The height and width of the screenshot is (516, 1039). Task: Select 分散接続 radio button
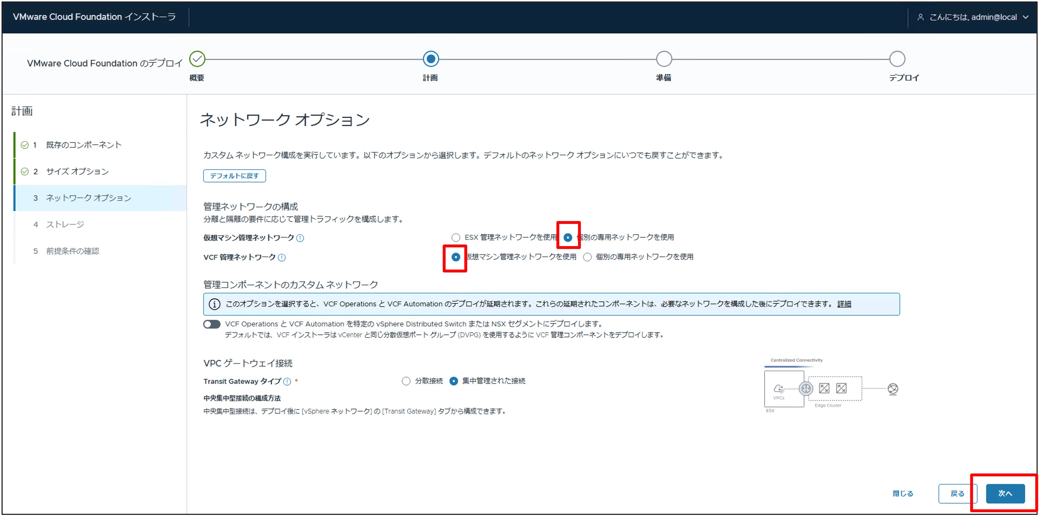pyautogui.click(x=406, y=382)
